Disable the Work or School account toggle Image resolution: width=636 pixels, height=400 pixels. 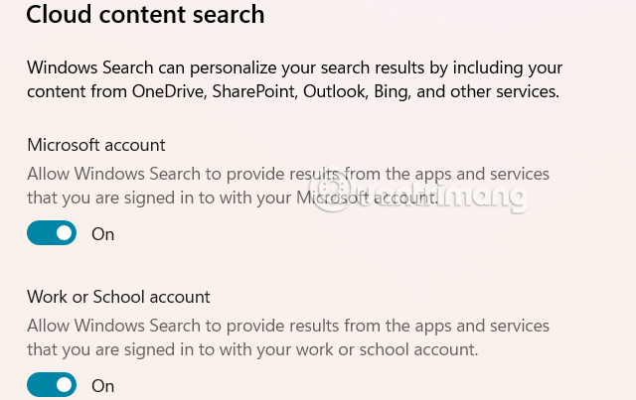tap(52, 384)
